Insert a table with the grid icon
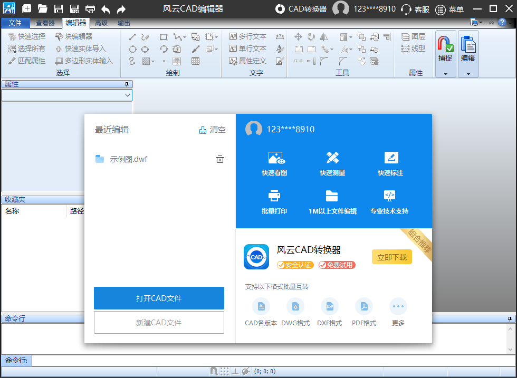The height and width of the screenshot is (378, 517). (x=196, y=61)
